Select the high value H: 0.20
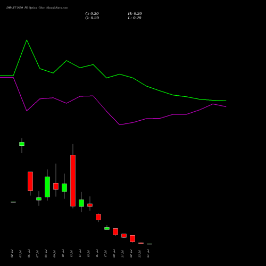Viewport: 266px width, 266px height. (x=135, y=14)
